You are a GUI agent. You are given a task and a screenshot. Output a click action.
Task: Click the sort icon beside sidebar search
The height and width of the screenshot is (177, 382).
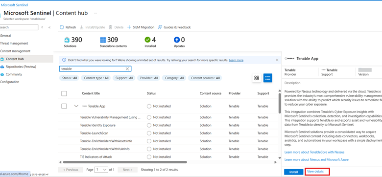pyautogui.click(x=42, y=27)
